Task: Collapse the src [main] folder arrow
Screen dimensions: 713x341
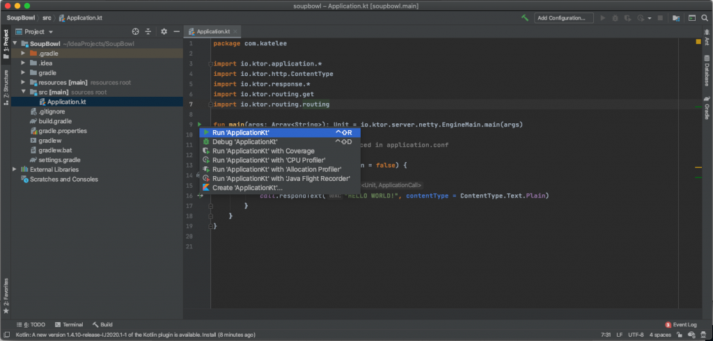Action: pyautogui.click(x=23, y=92)
